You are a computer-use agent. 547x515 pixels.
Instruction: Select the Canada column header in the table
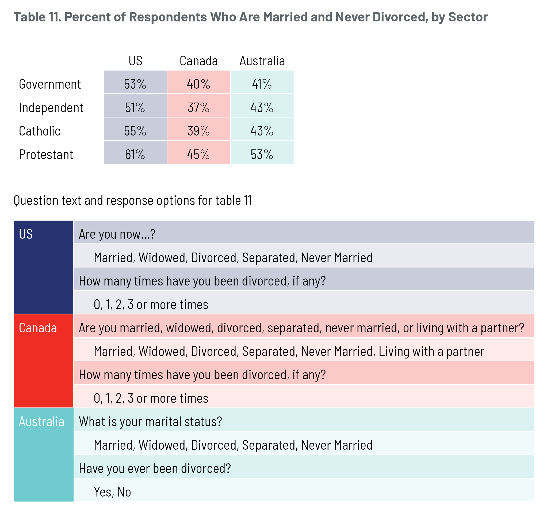198,61
